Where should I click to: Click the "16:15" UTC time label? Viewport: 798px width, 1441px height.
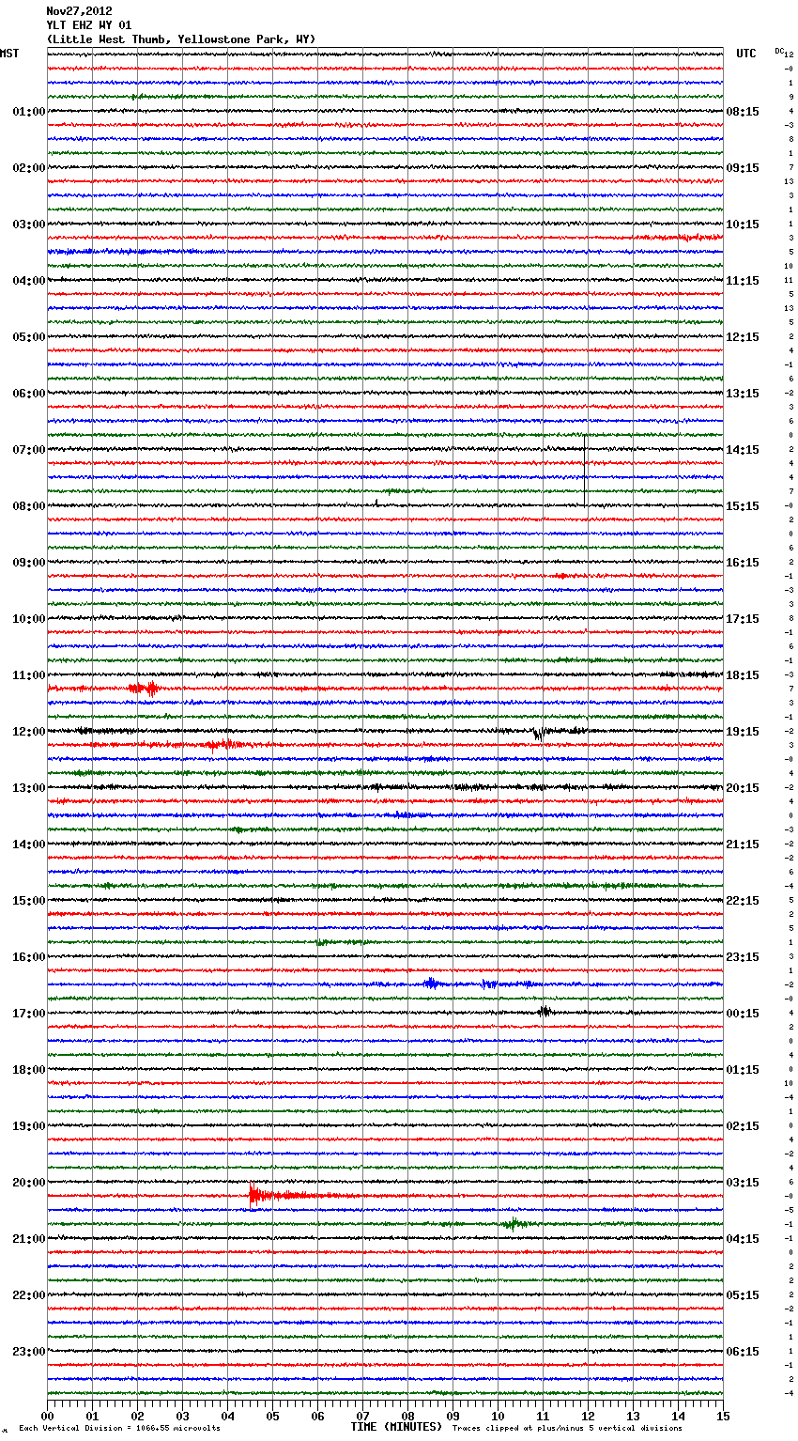point(743,563)
